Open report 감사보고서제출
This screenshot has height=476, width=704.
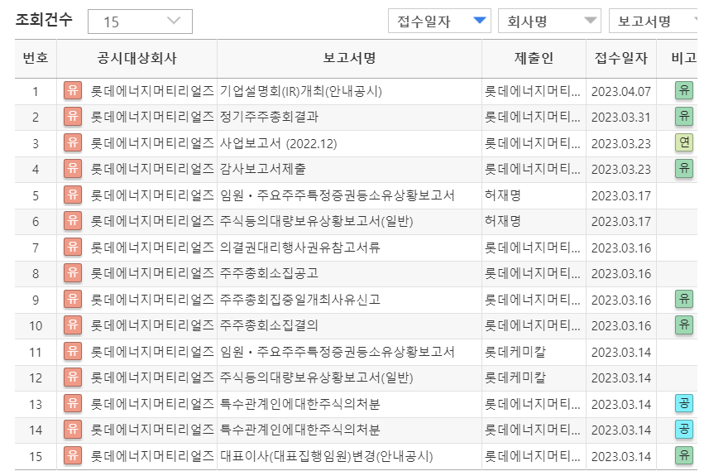tap(262, 169)
